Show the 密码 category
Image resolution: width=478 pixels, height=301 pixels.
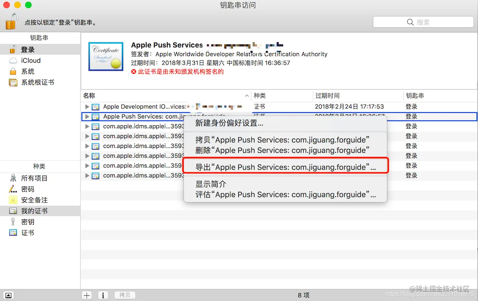40,189
